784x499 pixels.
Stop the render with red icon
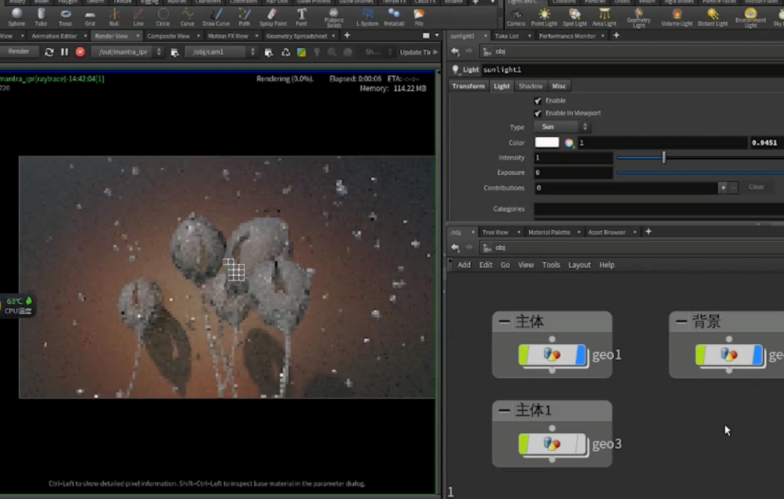[80, 52]
